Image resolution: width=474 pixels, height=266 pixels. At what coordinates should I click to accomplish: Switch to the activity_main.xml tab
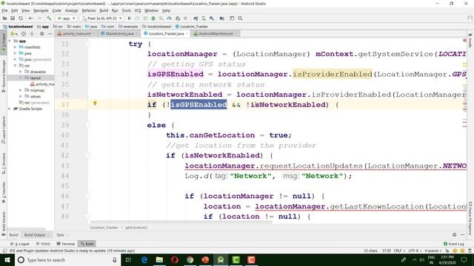76,33
